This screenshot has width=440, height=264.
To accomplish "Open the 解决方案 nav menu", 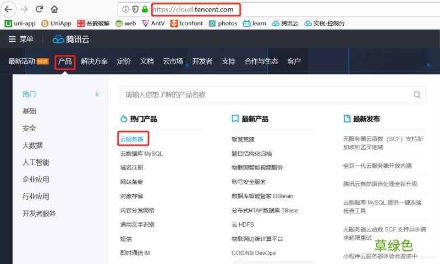I will click(95, 61).
